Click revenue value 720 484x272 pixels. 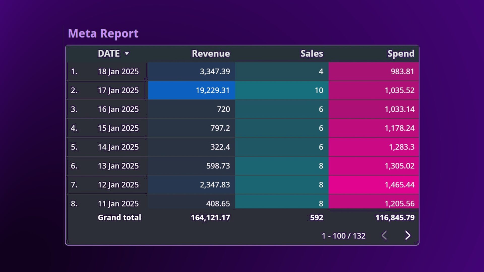pyautogui.click(x=223, y=109)
